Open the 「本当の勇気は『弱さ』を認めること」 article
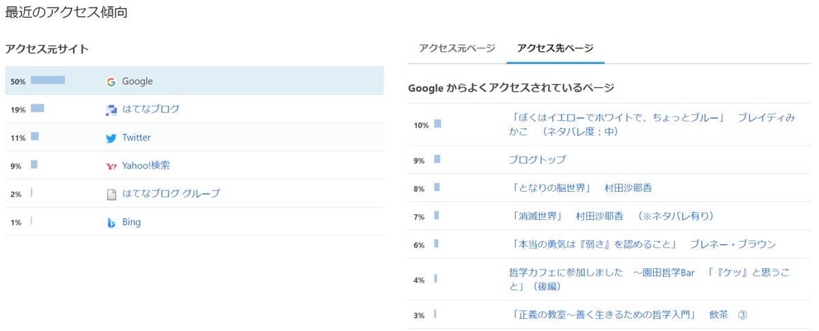The height and width of the screenshot is (331, 819). pos(642,244)
